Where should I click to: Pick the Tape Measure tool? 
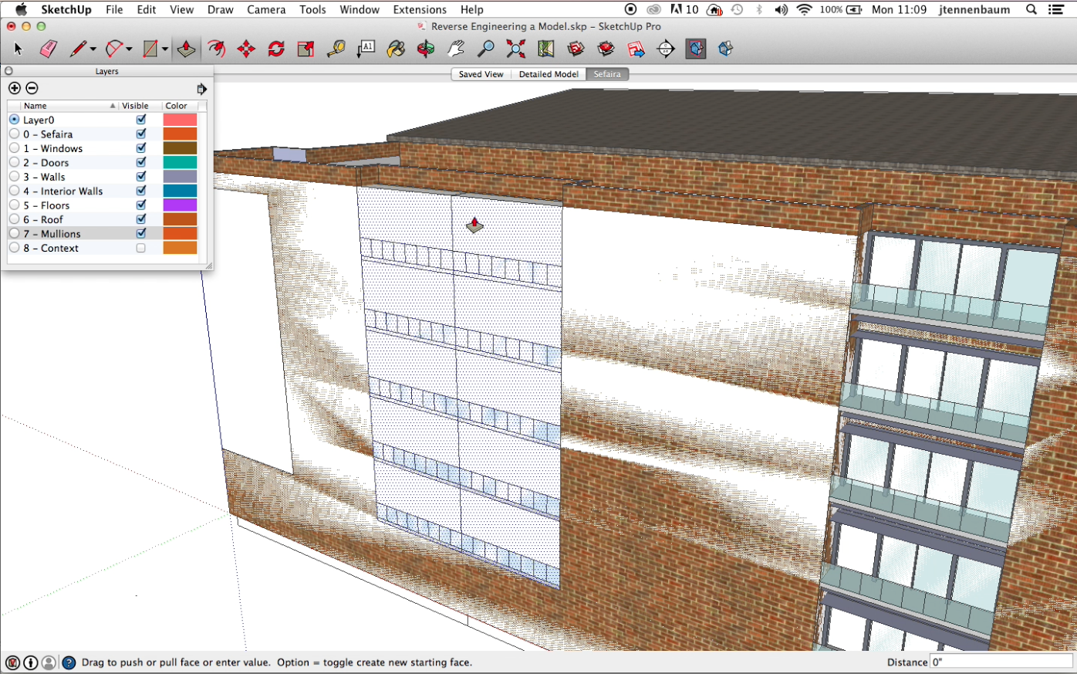[336, 49]
